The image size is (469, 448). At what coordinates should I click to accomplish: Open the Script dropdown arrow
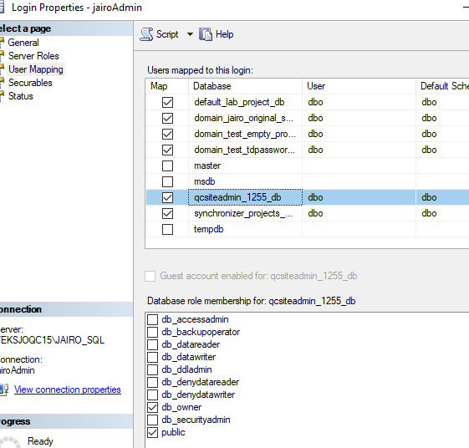tap(190, 34)
